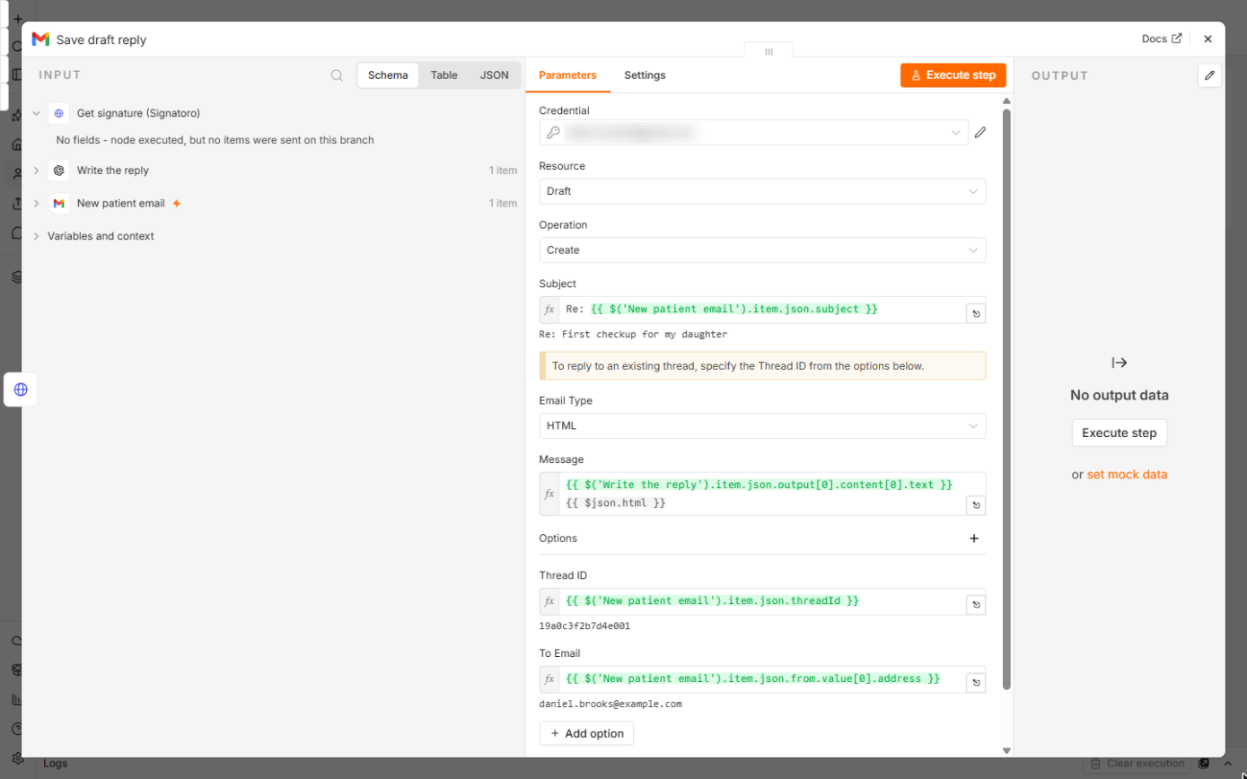Click the edit pencil in the Output panel

click(x=1209, y=75)
